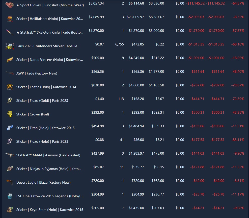
Task: Click the AWP Fade weapon icon
Action: [10, 73]
